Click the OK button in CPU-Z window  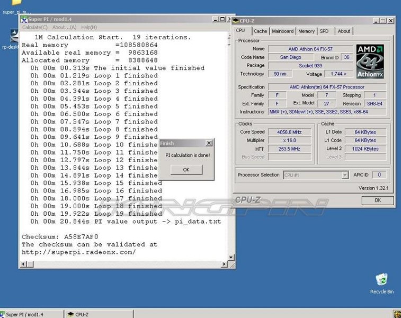pyautogui.click(x=378, y=200)
